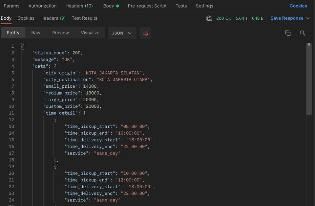Click the "KOTA JAKARTA SELATAN" value
Screen dimensions: 315x206
113,73
